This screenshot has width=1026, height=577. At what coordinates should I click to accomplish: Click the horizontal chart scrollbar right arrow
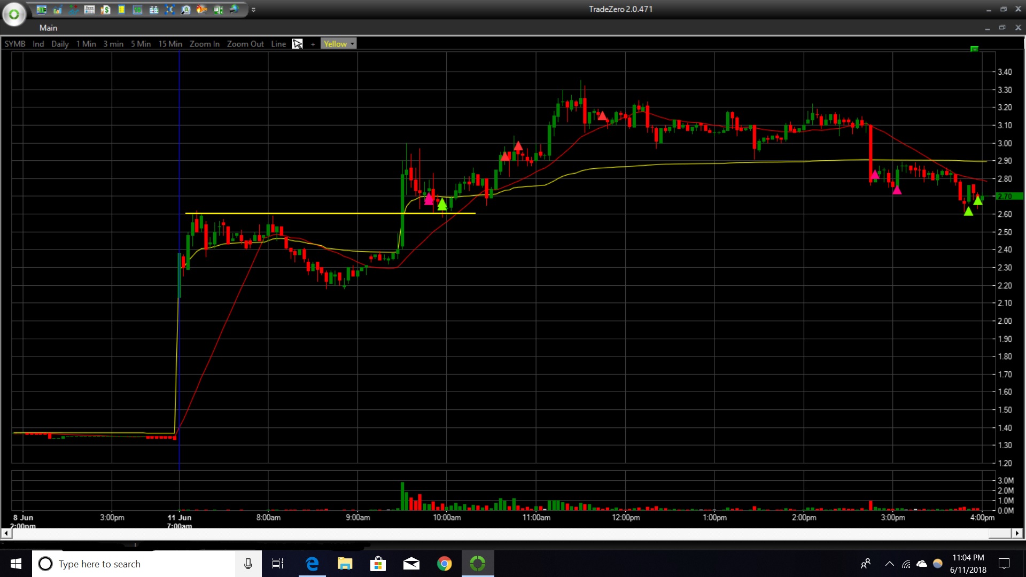pyautogui.click(x=1017, y=533)
